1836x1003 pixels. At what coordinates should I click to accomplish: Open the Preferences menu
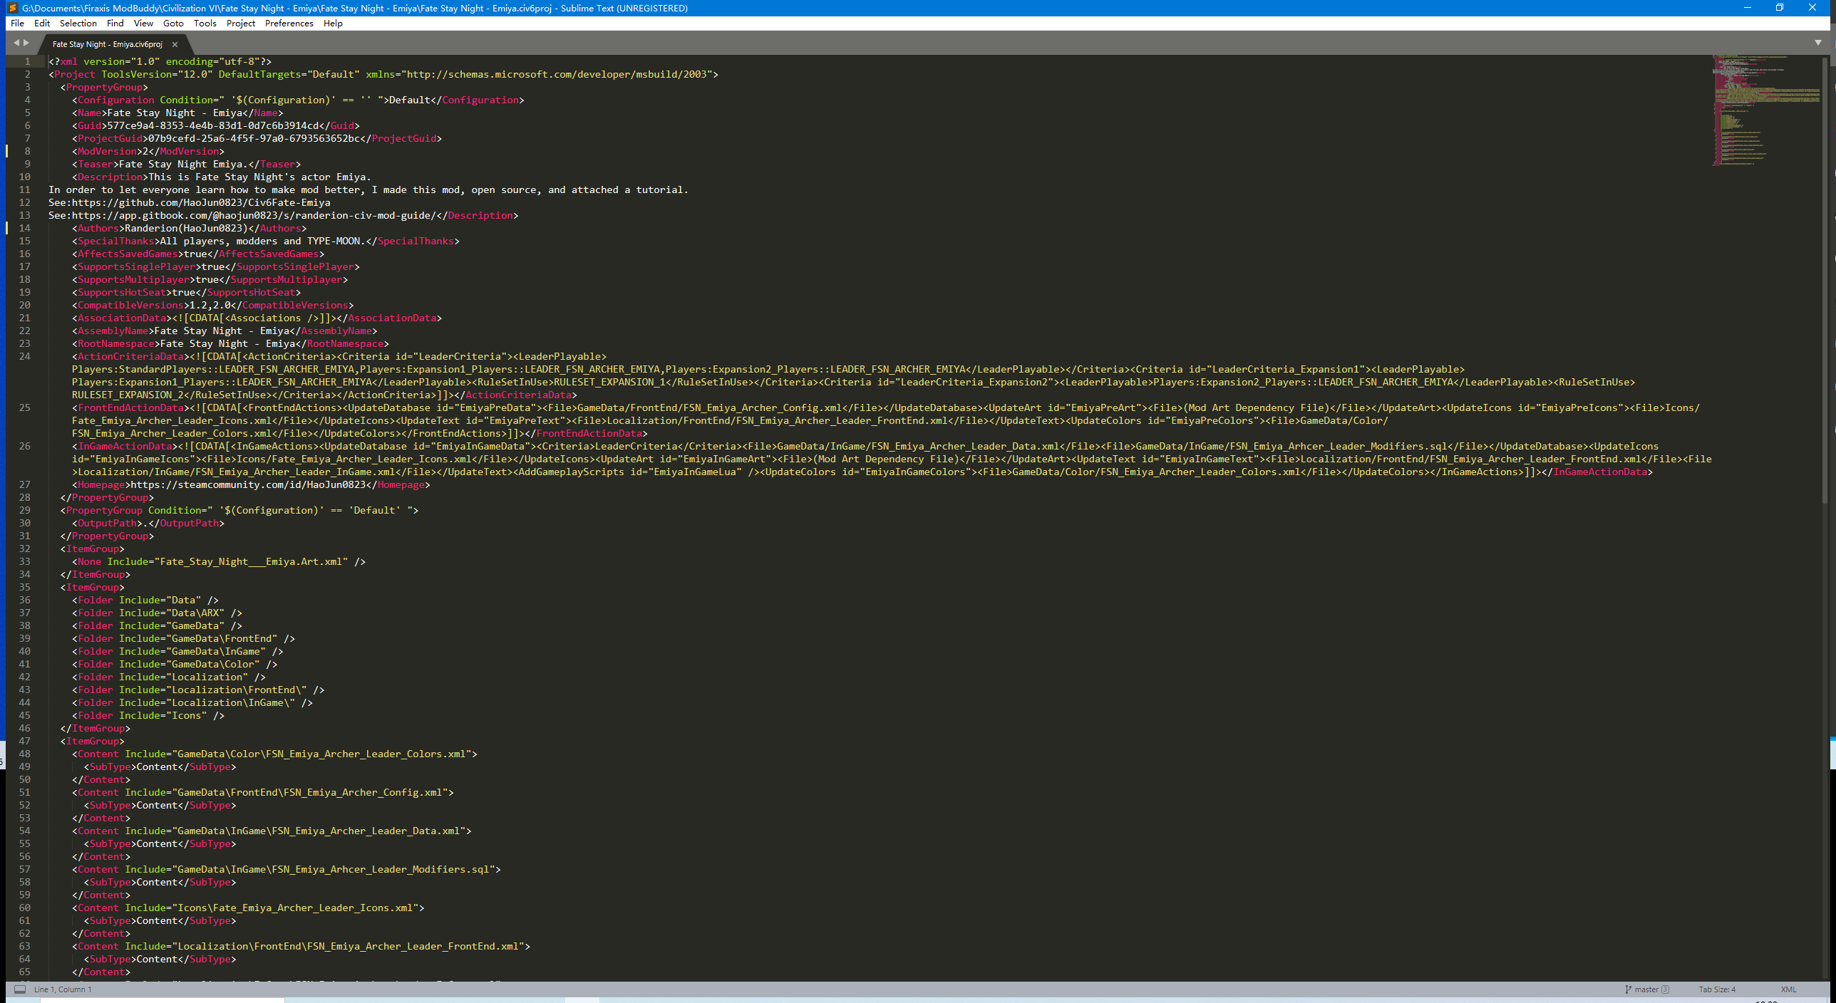pyautogui.click(x=289, y=24)
